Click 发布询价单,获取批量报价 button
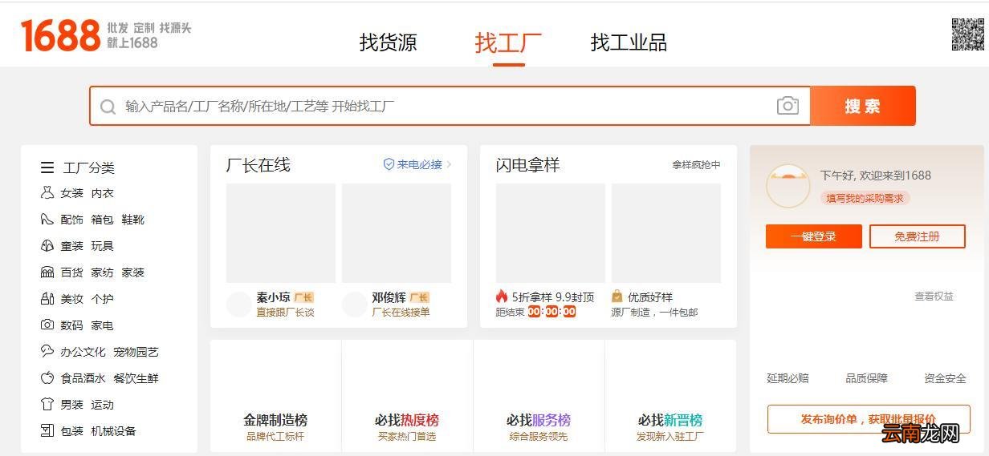 tap(869, 419)
